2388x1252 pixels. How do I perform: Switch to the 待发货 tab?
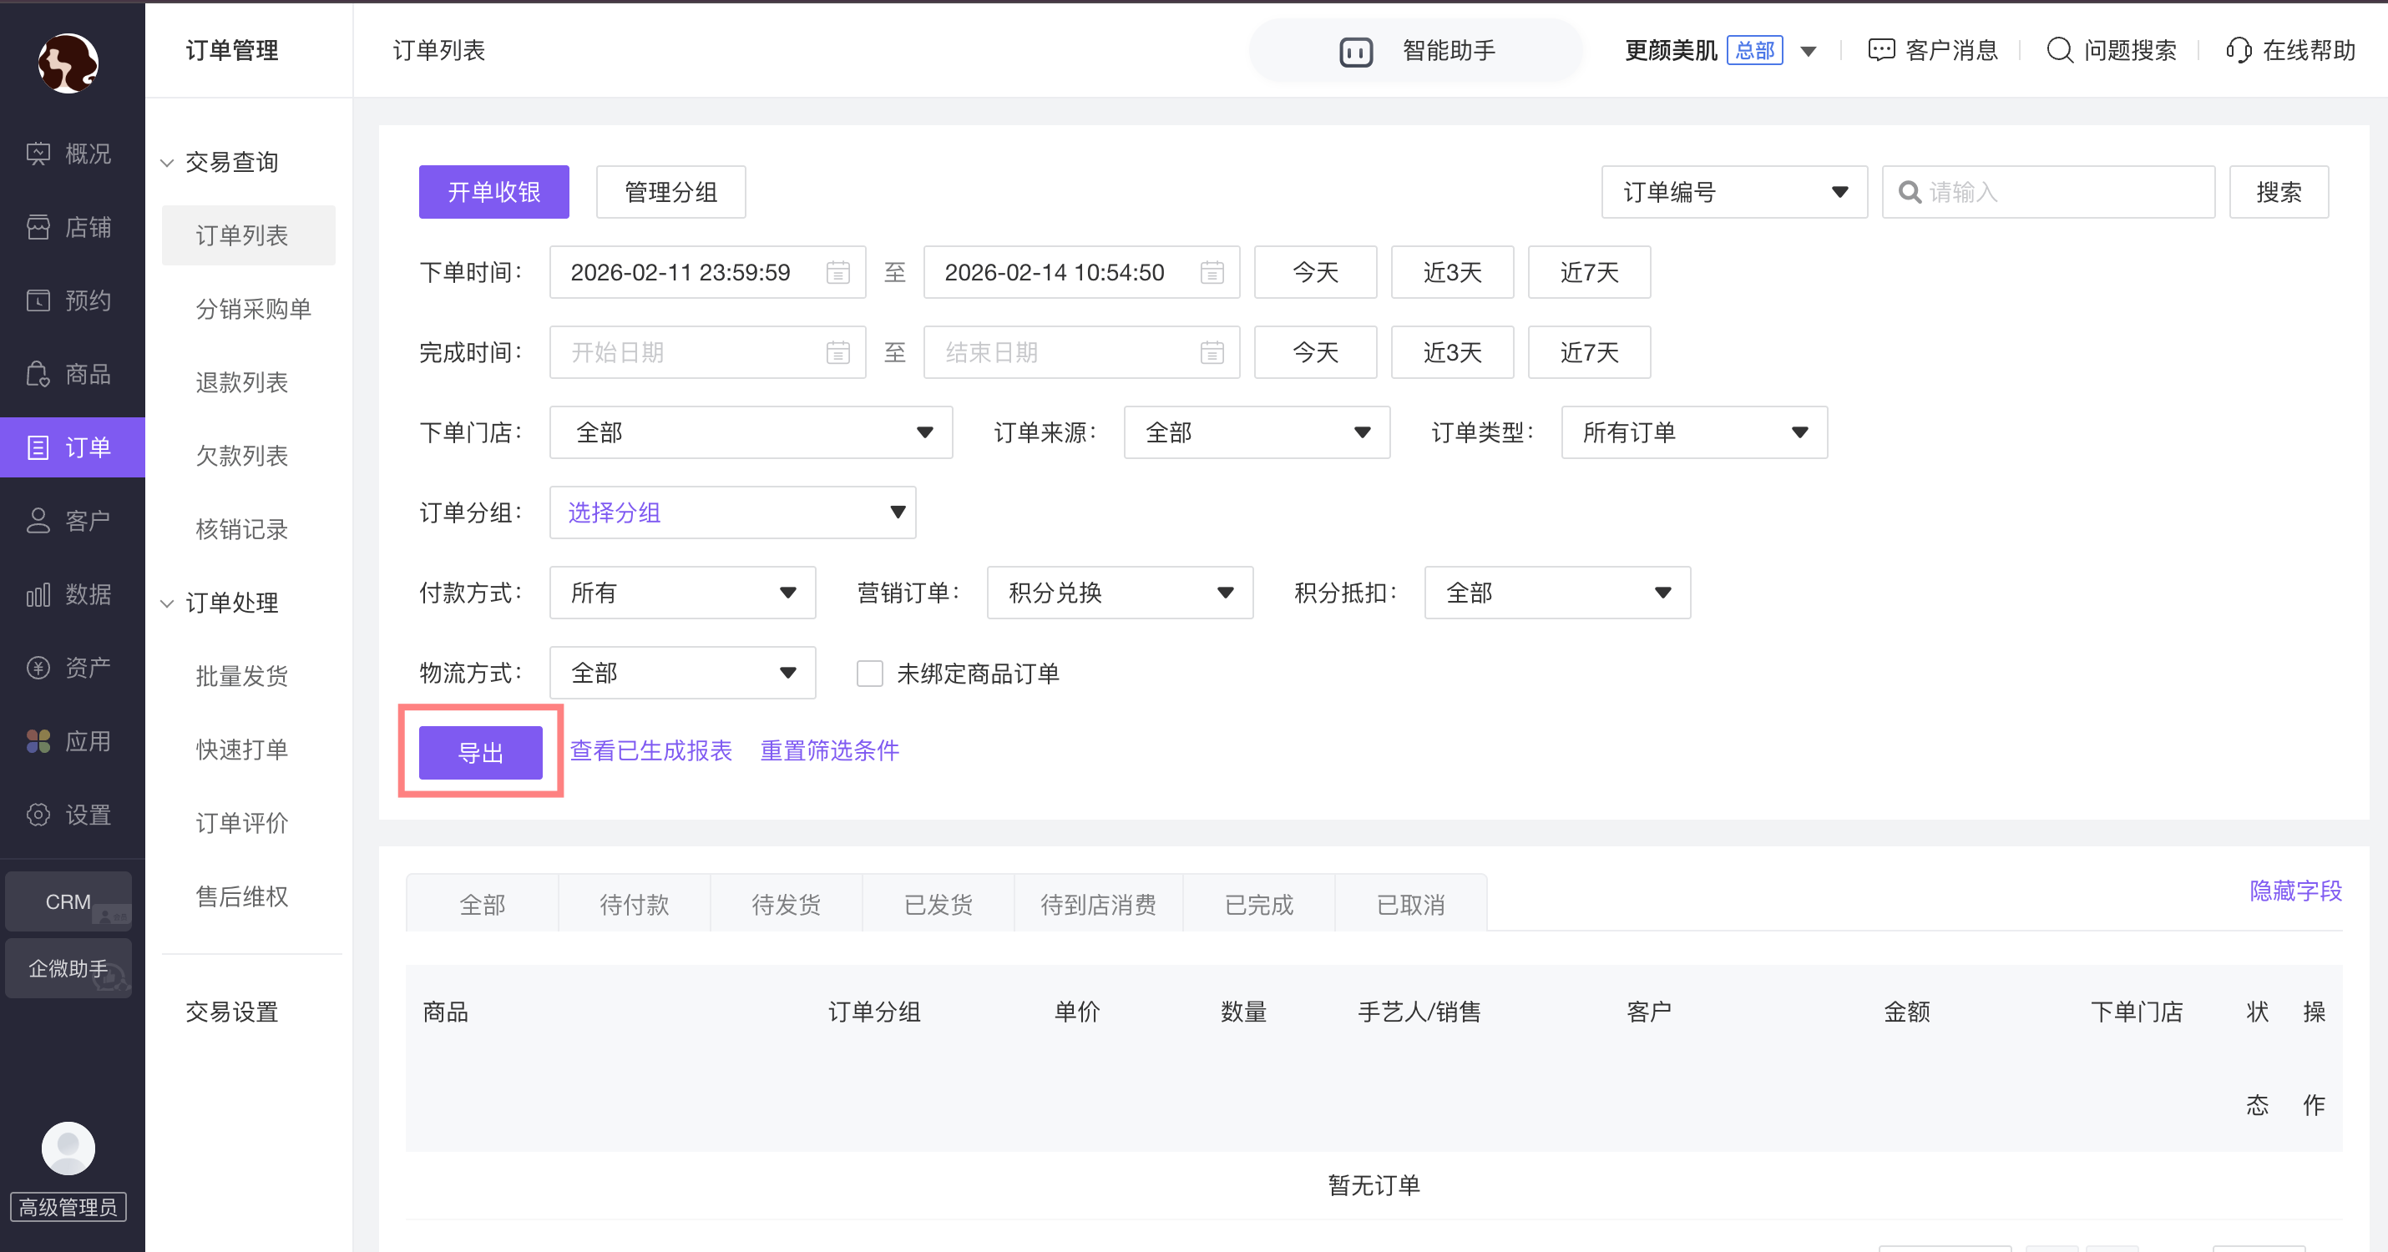[786, 905]
